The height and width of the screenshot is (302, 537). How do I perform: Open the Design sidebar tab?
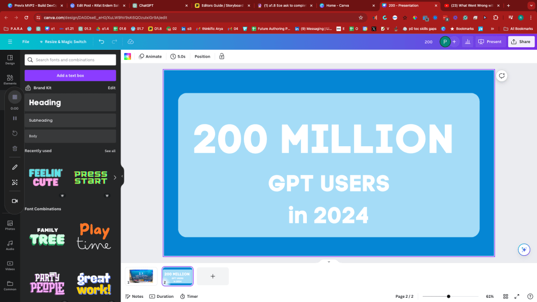(10, 60)
